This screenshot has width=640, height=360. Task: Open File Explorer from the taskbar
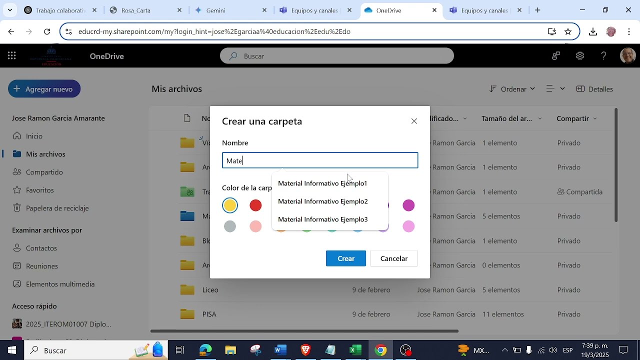tap(230, 350)
